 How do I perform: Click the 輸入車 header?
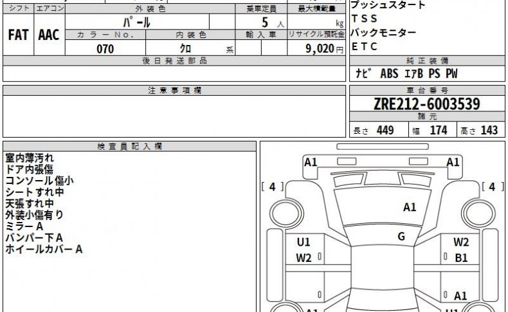[261, 34]
